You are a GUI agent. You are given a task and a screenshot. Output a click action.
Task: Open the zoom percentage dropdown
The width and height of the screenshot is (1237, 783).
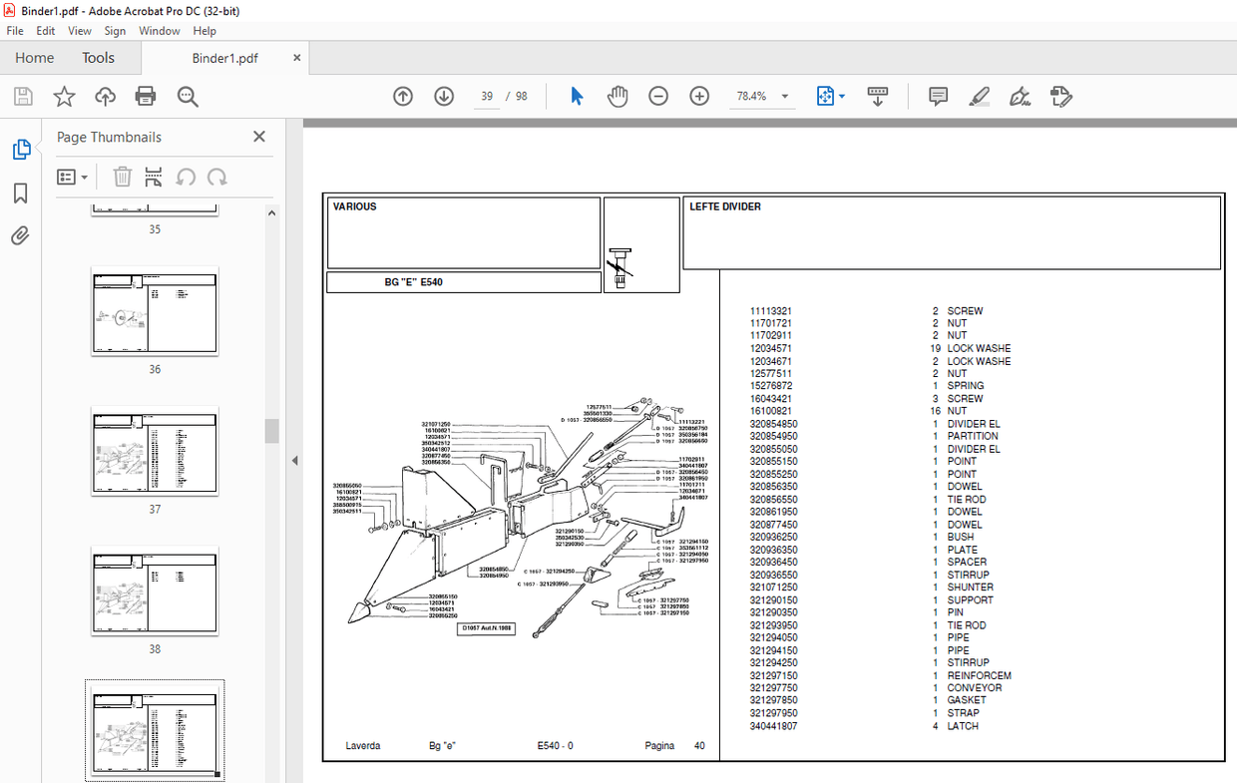click(785, 96)
